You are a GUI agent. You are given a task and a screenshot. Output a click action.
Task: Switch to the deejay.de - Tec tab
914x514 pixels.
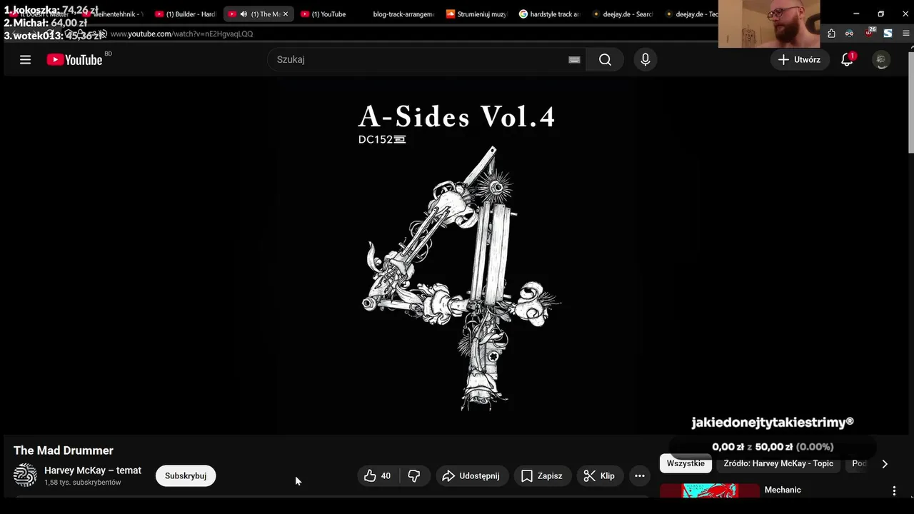point(691,14)
